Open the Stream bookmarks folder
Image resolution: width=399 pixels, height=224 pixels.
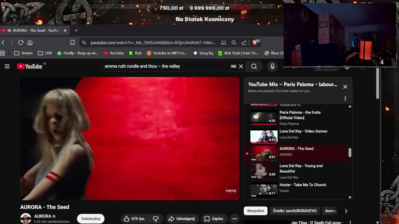pos(23,53)
